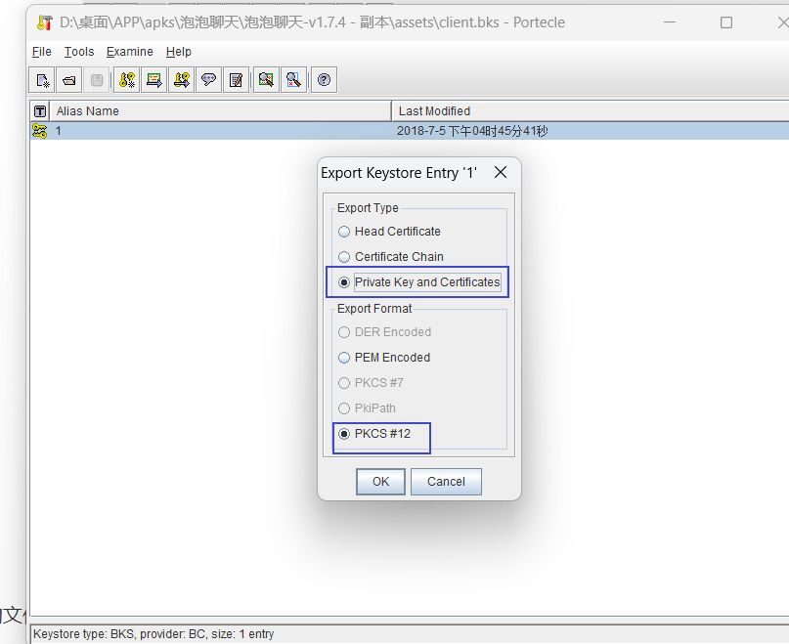789x644 pixels.
Task: Click the Last Modified column header
Action: (x=591, y=111)
